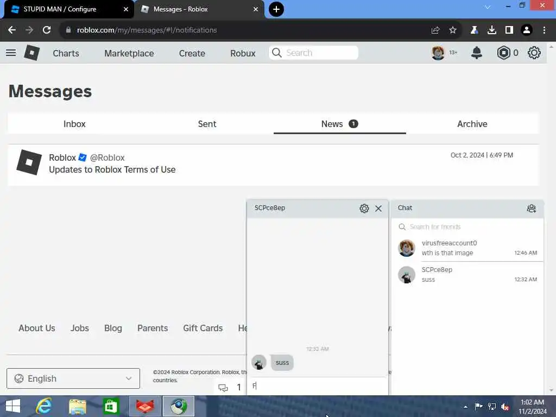Open the Create page

[192, 53]
